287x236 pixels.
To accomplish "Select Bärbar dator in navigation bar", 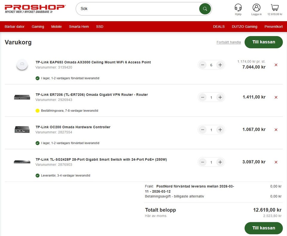I will (15, 27).
